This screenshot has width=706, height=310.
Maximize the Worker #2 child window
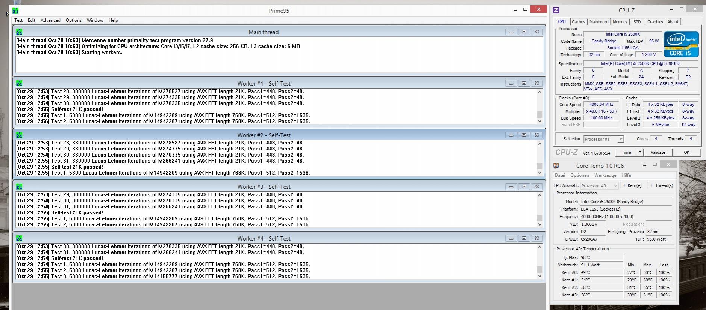point(524,135)
